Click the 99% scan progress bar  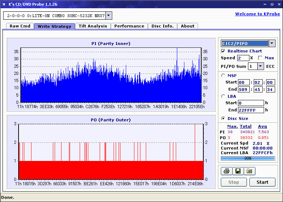[248, 158]
